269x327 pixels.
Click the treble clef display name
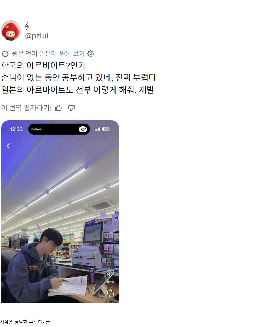27,26
